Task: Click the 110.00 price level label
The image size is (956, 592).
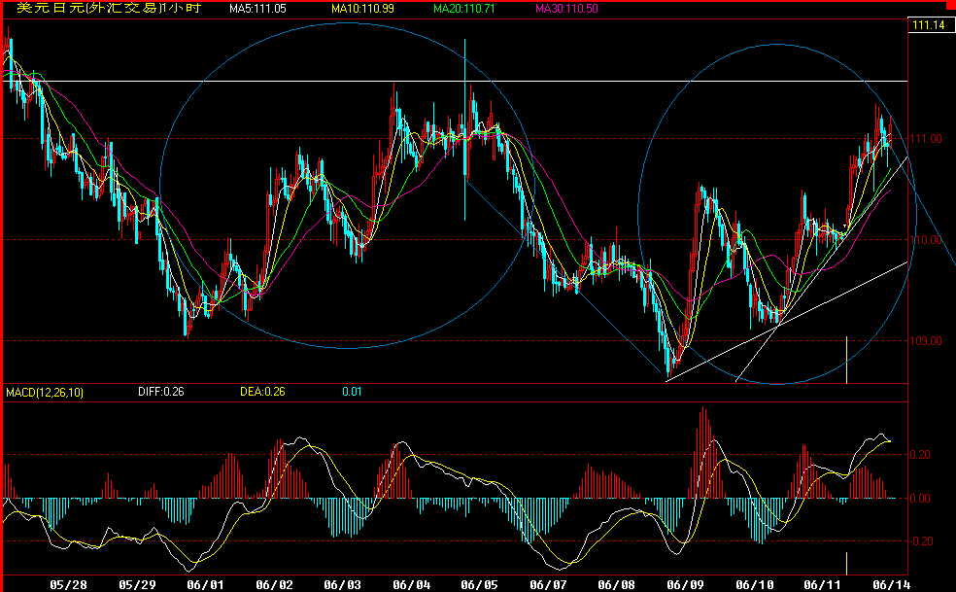Action: [x=928, y=240]
